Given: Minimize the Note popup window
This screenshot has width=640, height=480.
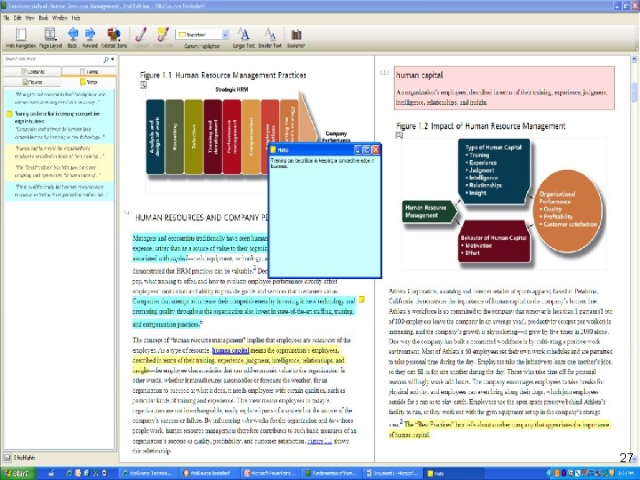Looking at the screenshot, I should click(x=358, y=150).
